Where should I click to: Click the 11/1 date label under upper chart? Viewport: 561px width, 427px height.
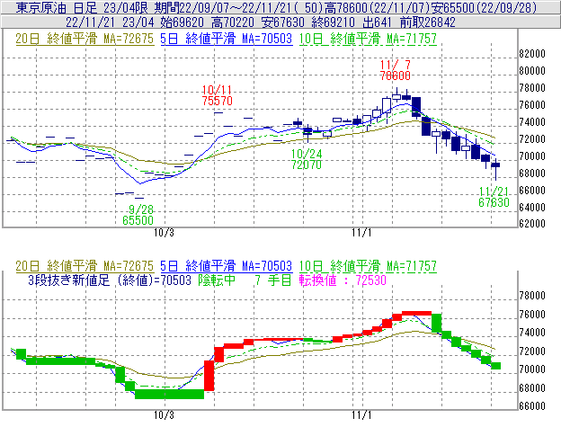[x=361, y=233]
